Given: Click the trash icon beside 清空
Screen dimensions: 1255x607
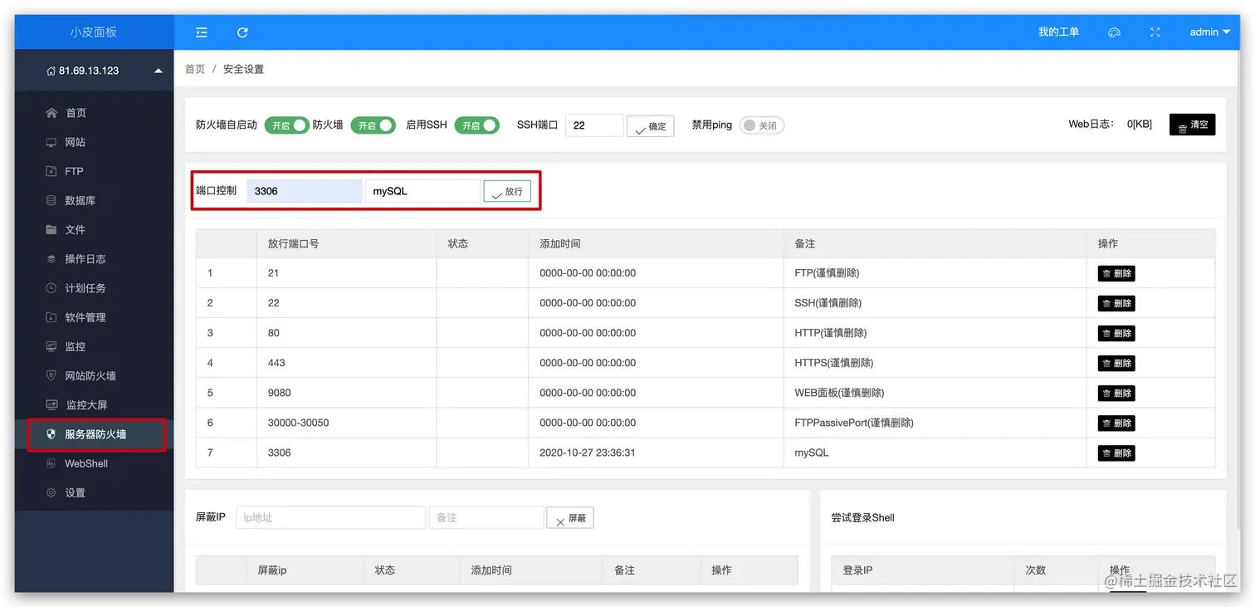Looking at the screenshot, I should (1183, 129).
